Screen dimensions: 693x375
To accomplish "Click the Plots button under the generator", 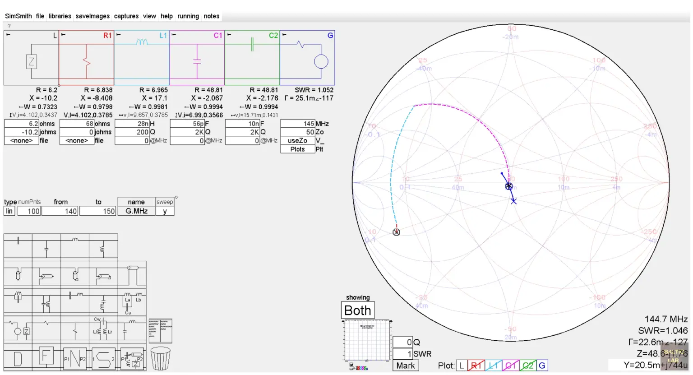I will click(297, 149).
